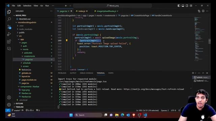Open the Source Control view
Image resolution: width=216 pixels, height=121 pixels.
(9, 27)
